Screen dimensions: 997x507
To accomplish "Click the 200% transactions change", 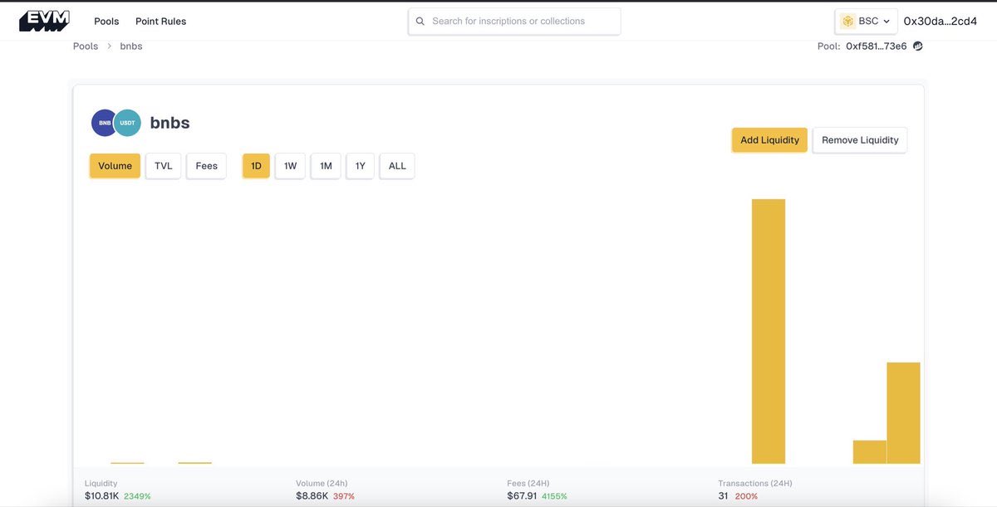I will pos(746,496).
